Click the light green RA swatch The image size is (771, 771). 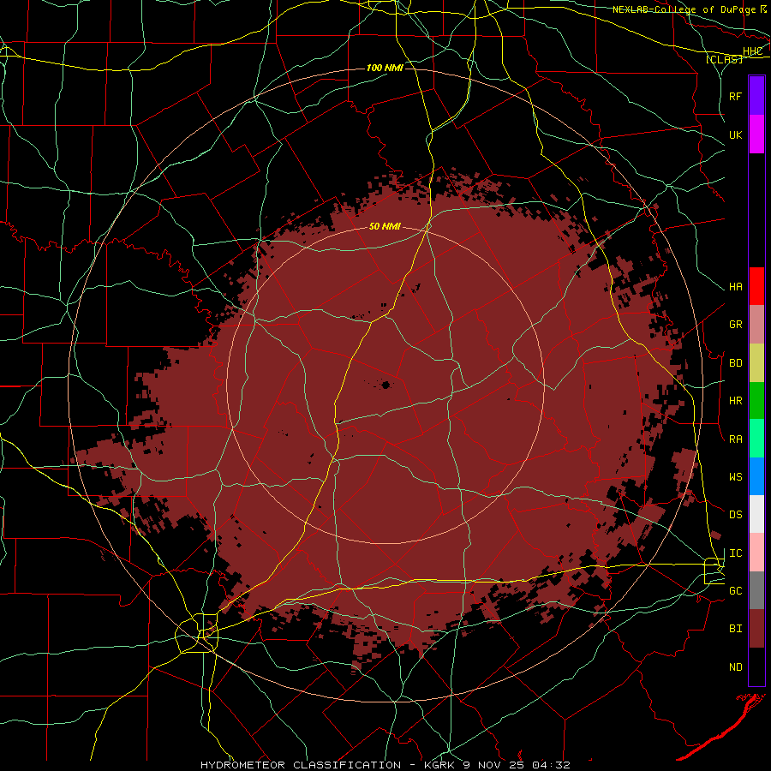click(756, 439)
